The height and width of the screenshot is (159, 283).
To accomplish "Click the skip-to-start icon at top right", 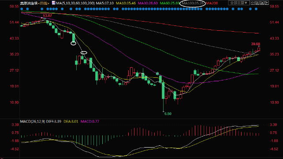I will [257, 3].
